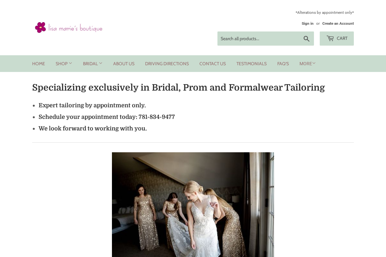Open the MORE navigation dropdown
This screenshot has height=257, width=386.
[308, 64]
